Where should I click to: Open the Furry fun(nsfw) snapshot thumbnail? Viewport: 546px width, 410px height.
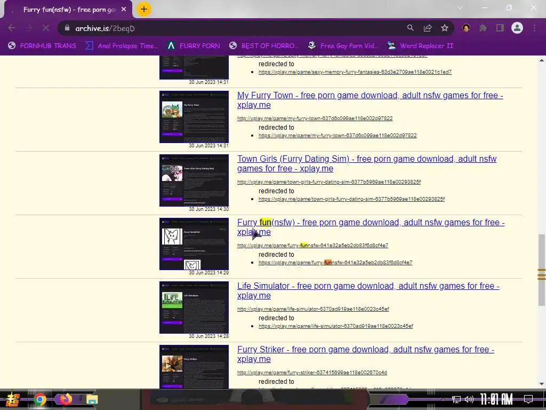(194, 243)
